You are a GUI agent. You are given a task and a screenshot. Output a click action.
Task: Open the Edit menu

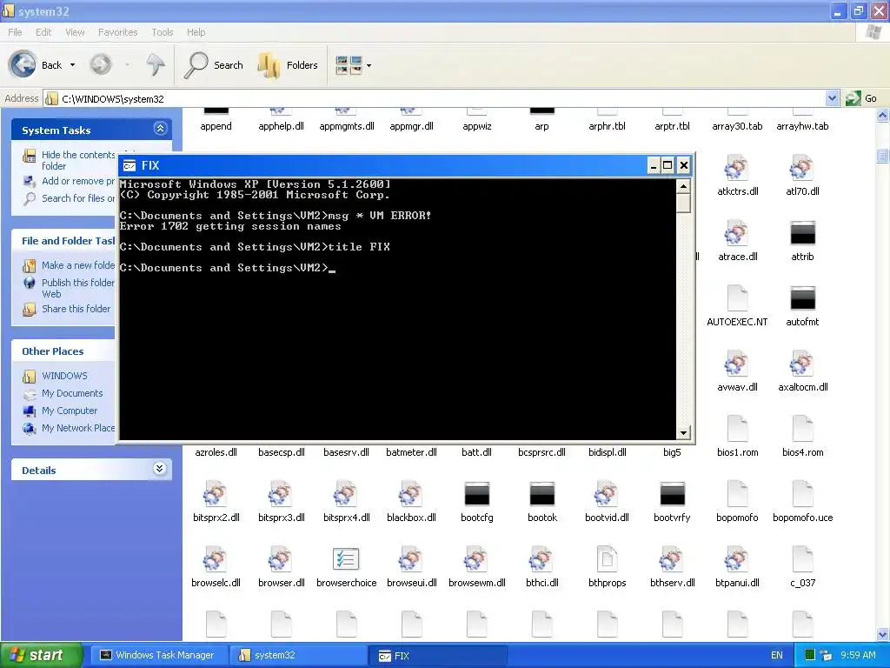43,32
